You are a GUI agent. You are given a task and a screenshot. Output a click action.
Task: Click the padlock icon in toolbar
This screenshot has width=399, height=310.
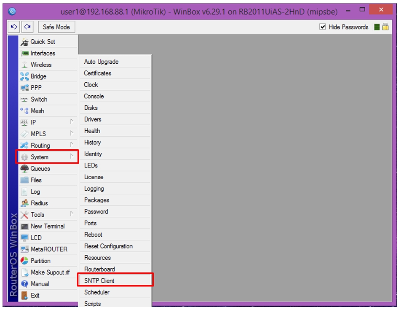point(385,27)
